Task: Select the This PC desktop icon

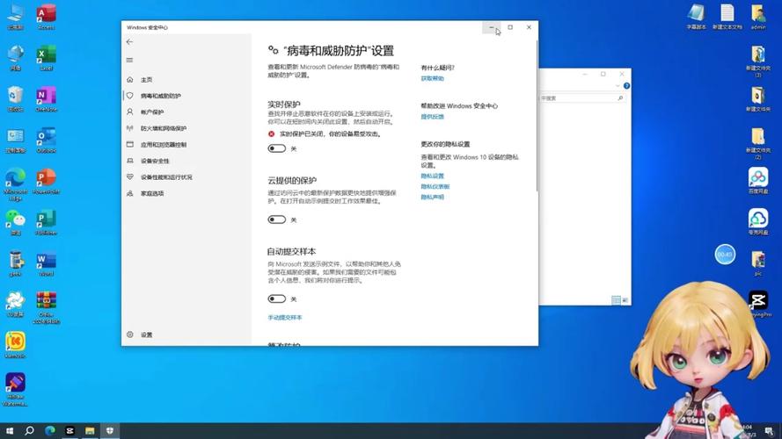Action: (16, 17)
